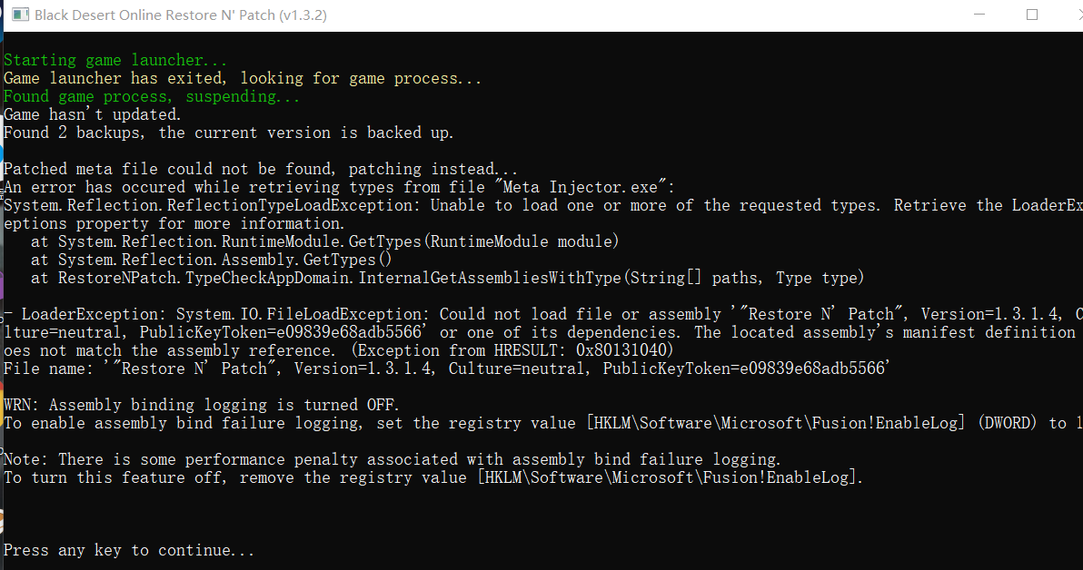Screen dimensions: 1083x570
Task: Maximize the console window
Action: click(x=1031, y=15)
